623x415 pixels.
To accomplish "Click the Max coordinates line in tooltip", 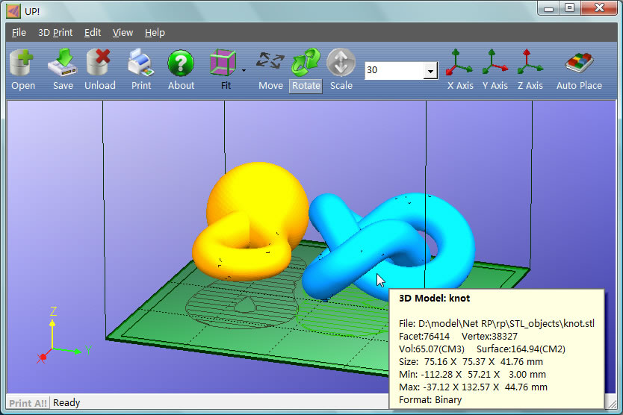I will click(473, 387).
